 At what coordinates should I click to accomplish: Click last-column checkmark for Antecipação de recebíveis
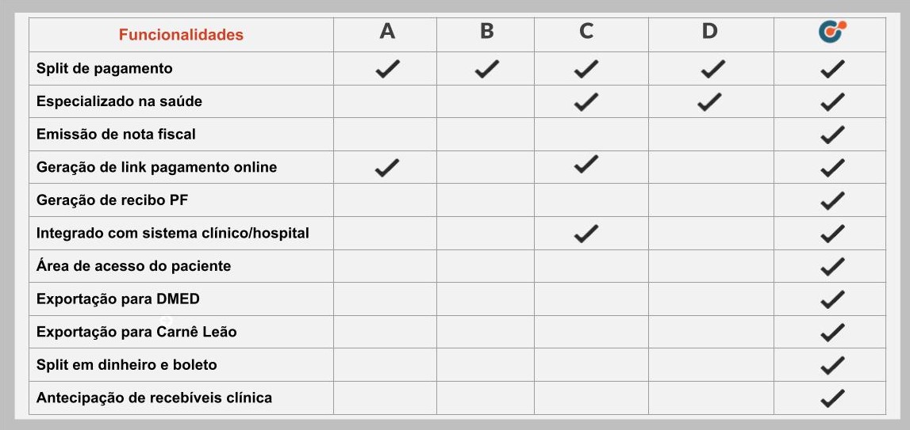coord(832,398)
